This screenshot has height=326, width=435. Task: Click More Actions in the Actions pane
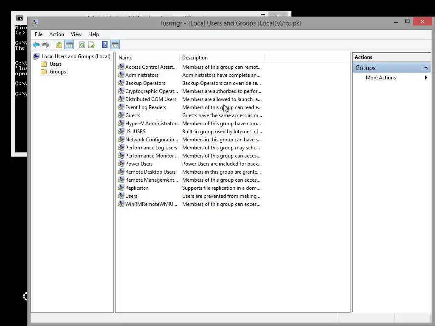381,78
